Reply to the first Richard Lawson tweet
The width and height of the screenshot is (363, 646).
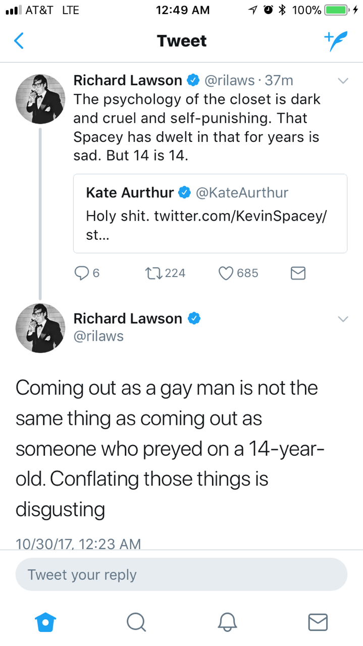tap(81, 273)
